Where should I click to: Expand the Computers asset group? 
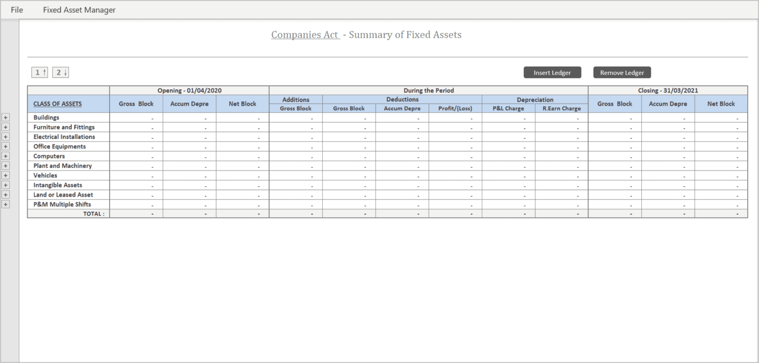point(5,156)
